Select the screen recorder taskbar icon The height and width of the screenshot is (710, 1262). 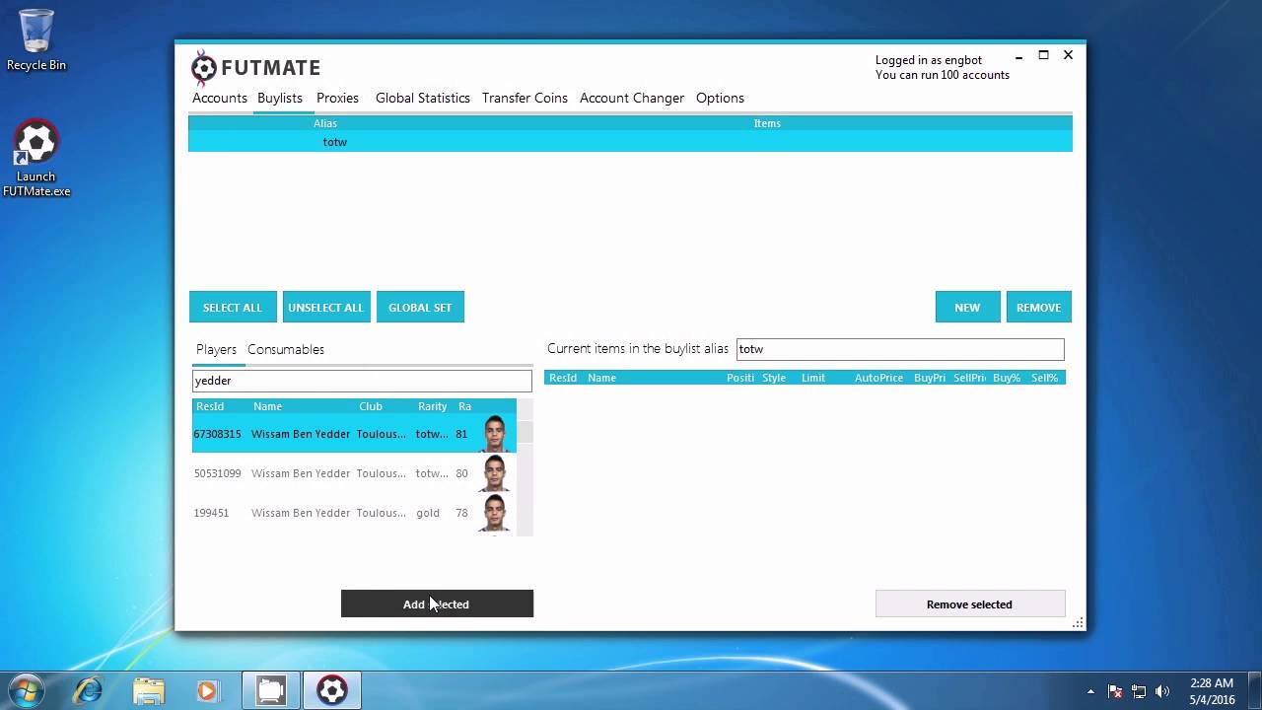[x=270, y=689]
